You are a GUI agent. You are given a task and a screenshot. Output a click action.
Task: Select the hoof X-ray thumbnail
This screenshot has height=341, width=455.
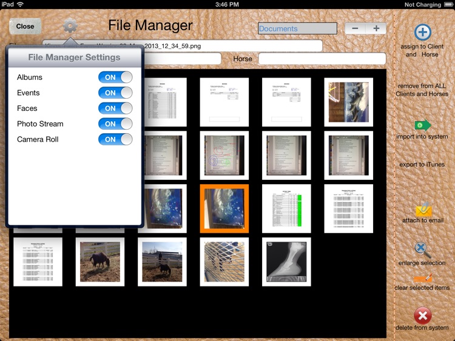coord(286,262)
